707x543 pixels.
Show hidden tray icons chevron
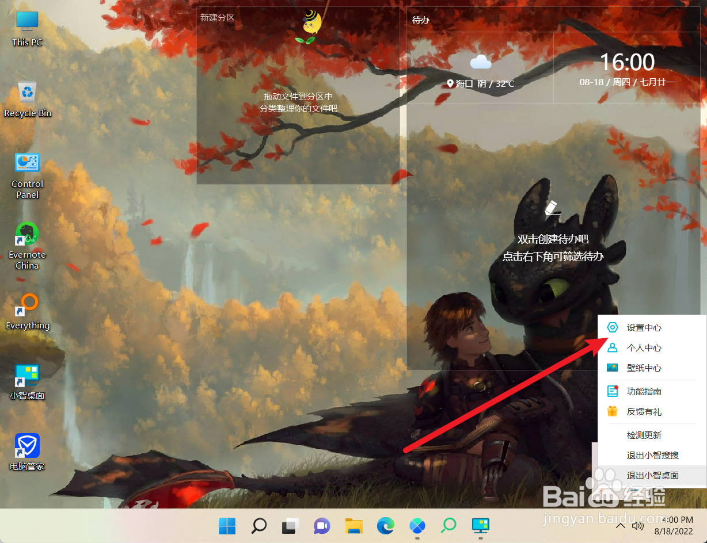pos(621,526)
